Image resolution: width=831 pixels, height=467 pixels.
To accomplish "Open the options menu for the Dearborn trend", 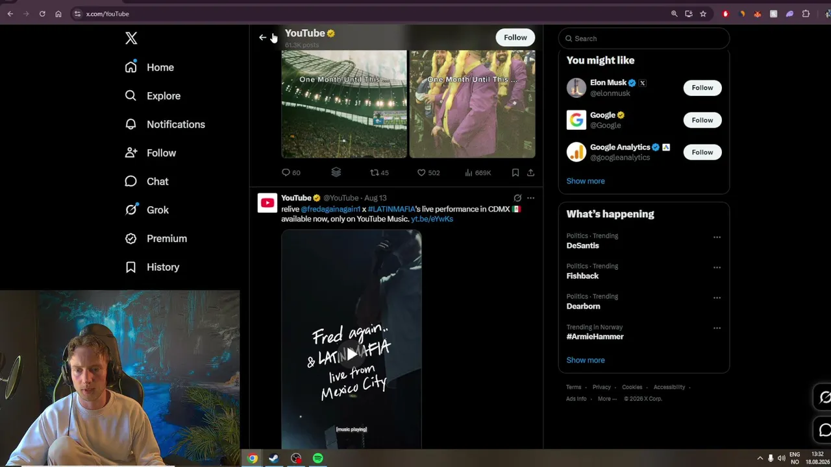I will [x=717, y=298].
